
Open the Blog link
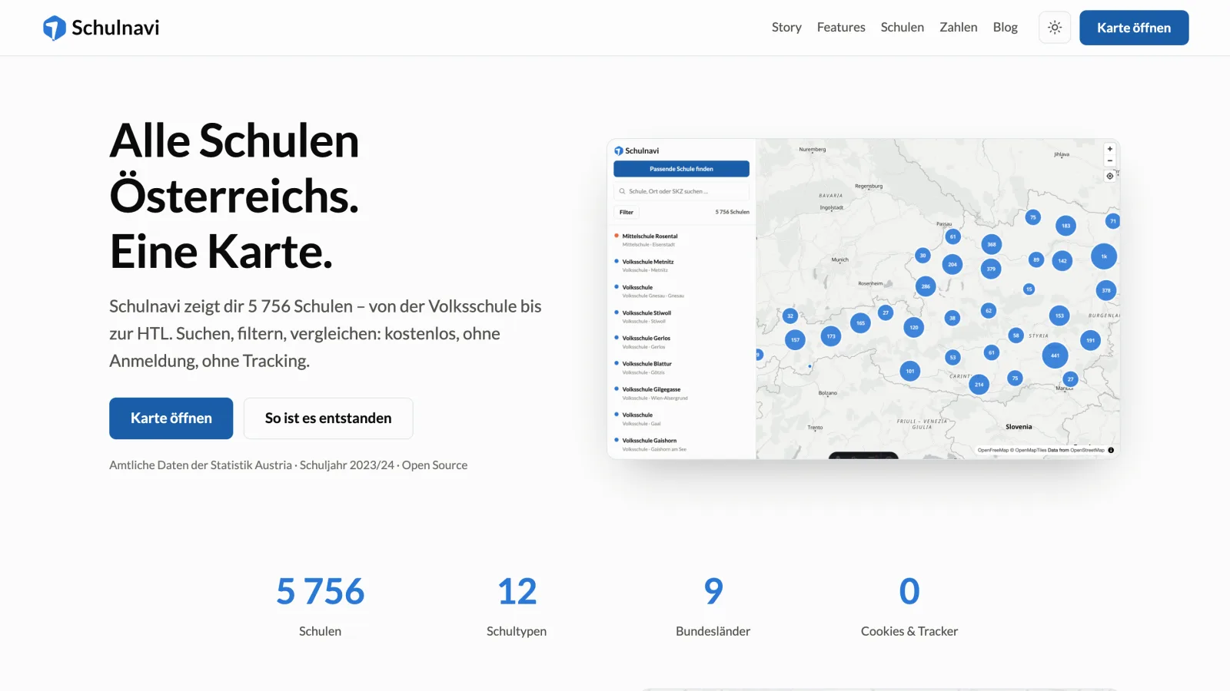point(1005,28)
